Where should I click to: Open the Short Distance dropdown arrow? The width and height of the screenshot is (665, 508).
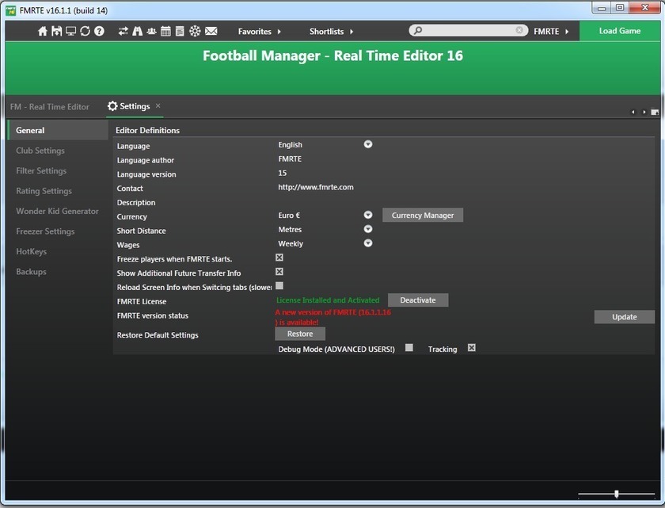coord(368,229)
